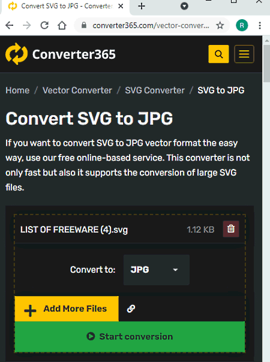Reload the page with refresh icon

click(44, 25)
